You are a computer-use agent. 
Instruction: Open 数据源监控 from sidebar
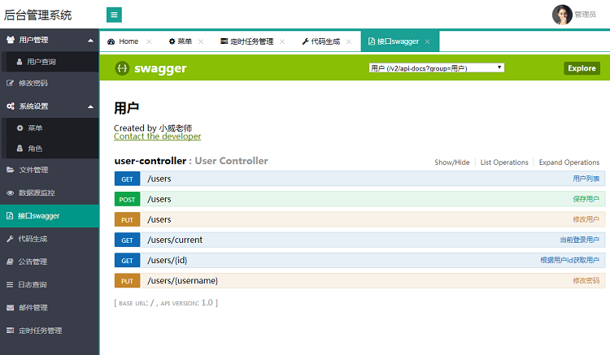[x=37, y=193]
